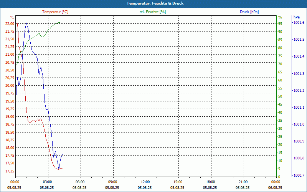Select the blue 'Druck [hPa]' legend label
Screen dimensions: 307x192
249,12
